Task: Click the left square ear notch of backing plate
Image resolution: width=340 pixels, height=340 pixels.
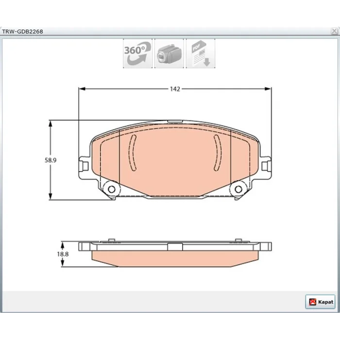Action: pos(85,166)
